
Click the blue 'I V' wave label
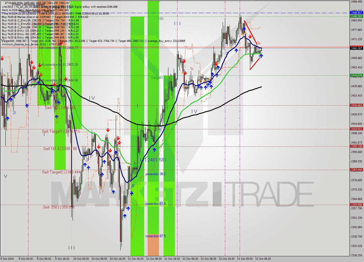(194, 111)
